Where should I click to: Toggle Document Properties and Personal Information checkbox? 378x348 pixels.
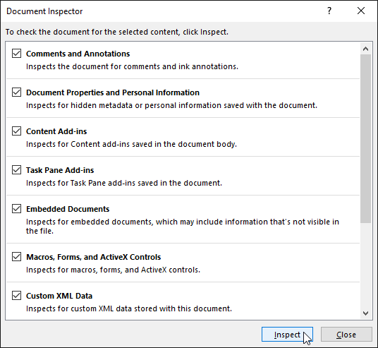tap(16, 92)
